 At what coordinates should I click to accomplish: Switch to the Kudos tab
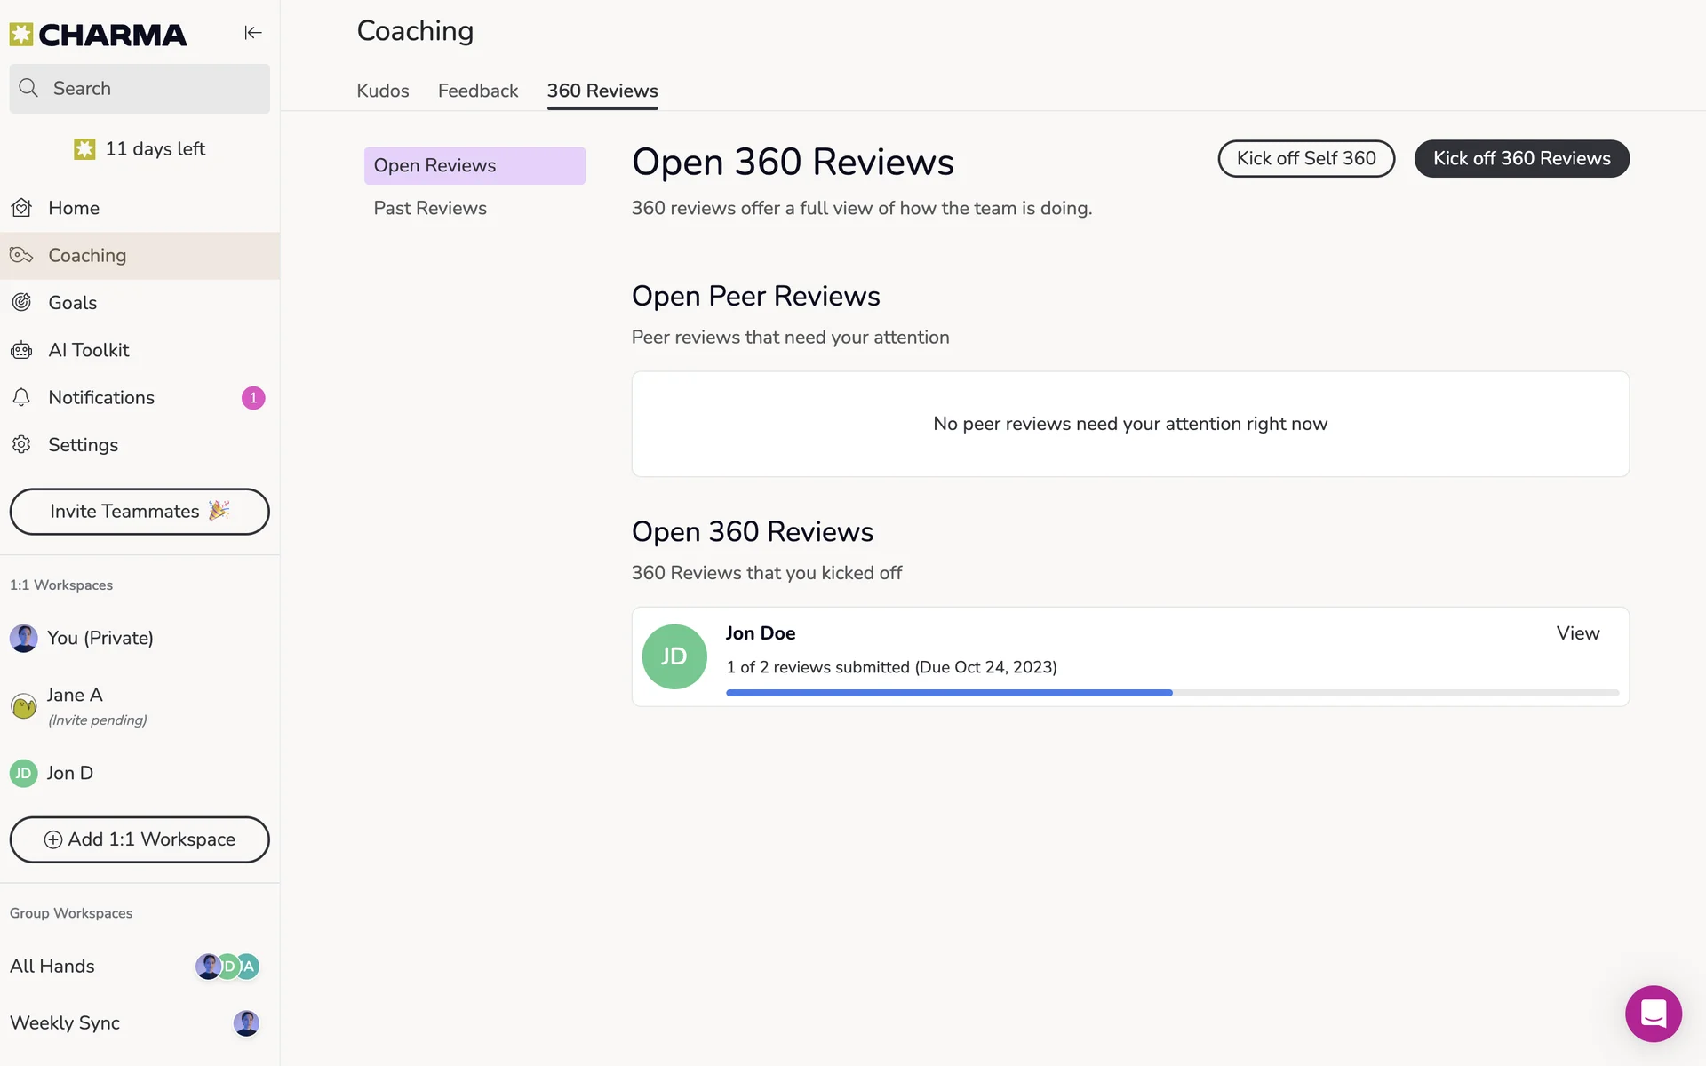pyautogui.click(x=383, y=91)
